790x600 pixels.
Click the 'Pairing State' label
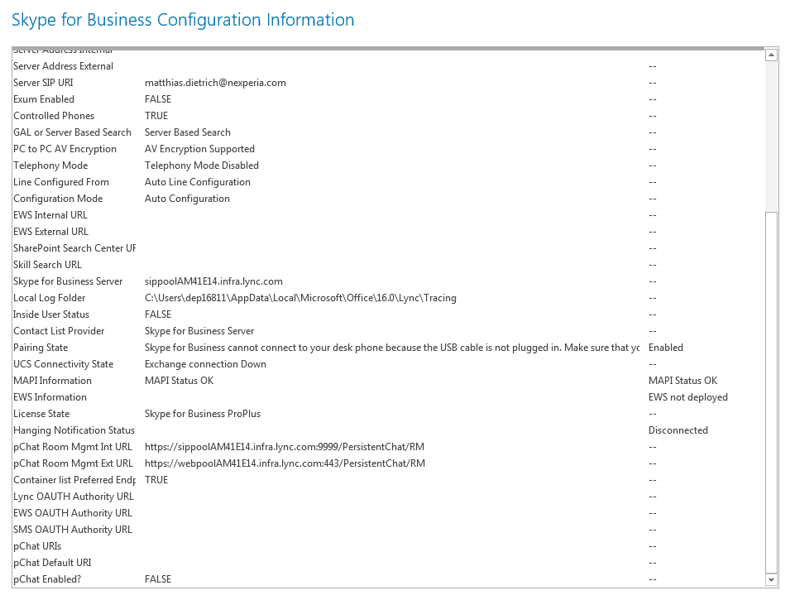coord(41,348)
